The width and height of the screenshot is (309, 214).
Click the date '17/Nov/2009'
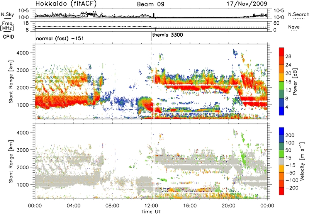tap(247, 3)
